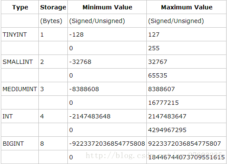Select the INT type cell

coord(20,116)
